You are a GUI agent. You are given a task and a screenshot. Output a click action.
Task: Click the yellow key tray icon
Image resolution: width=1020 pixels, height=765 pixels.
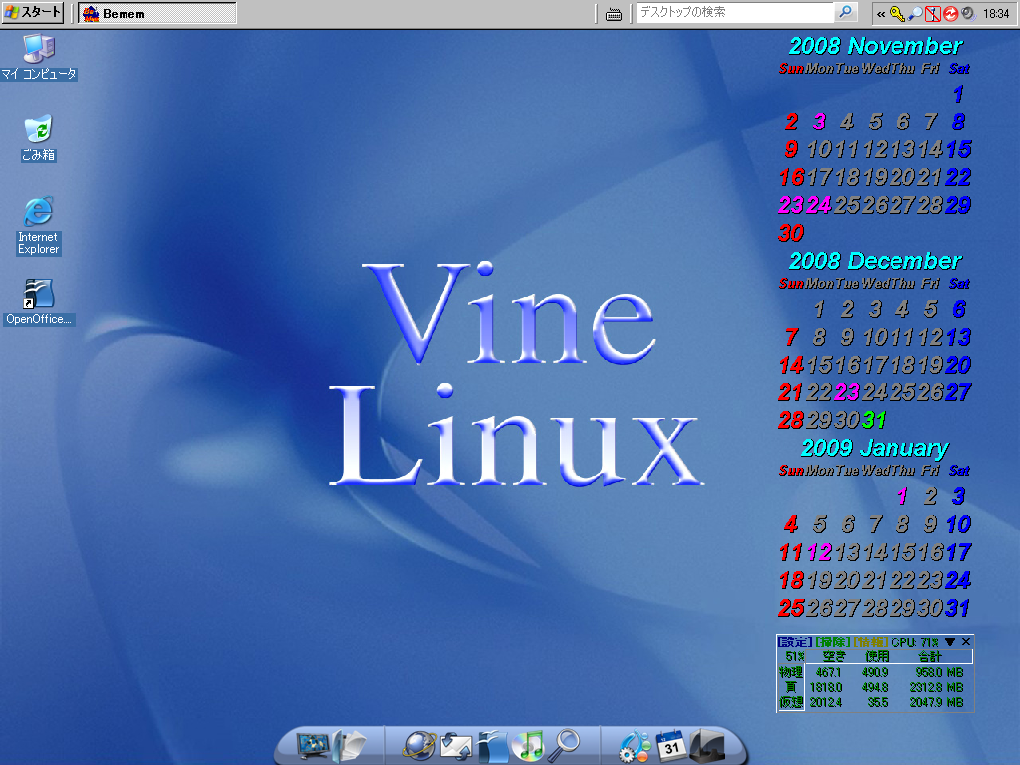897,14
